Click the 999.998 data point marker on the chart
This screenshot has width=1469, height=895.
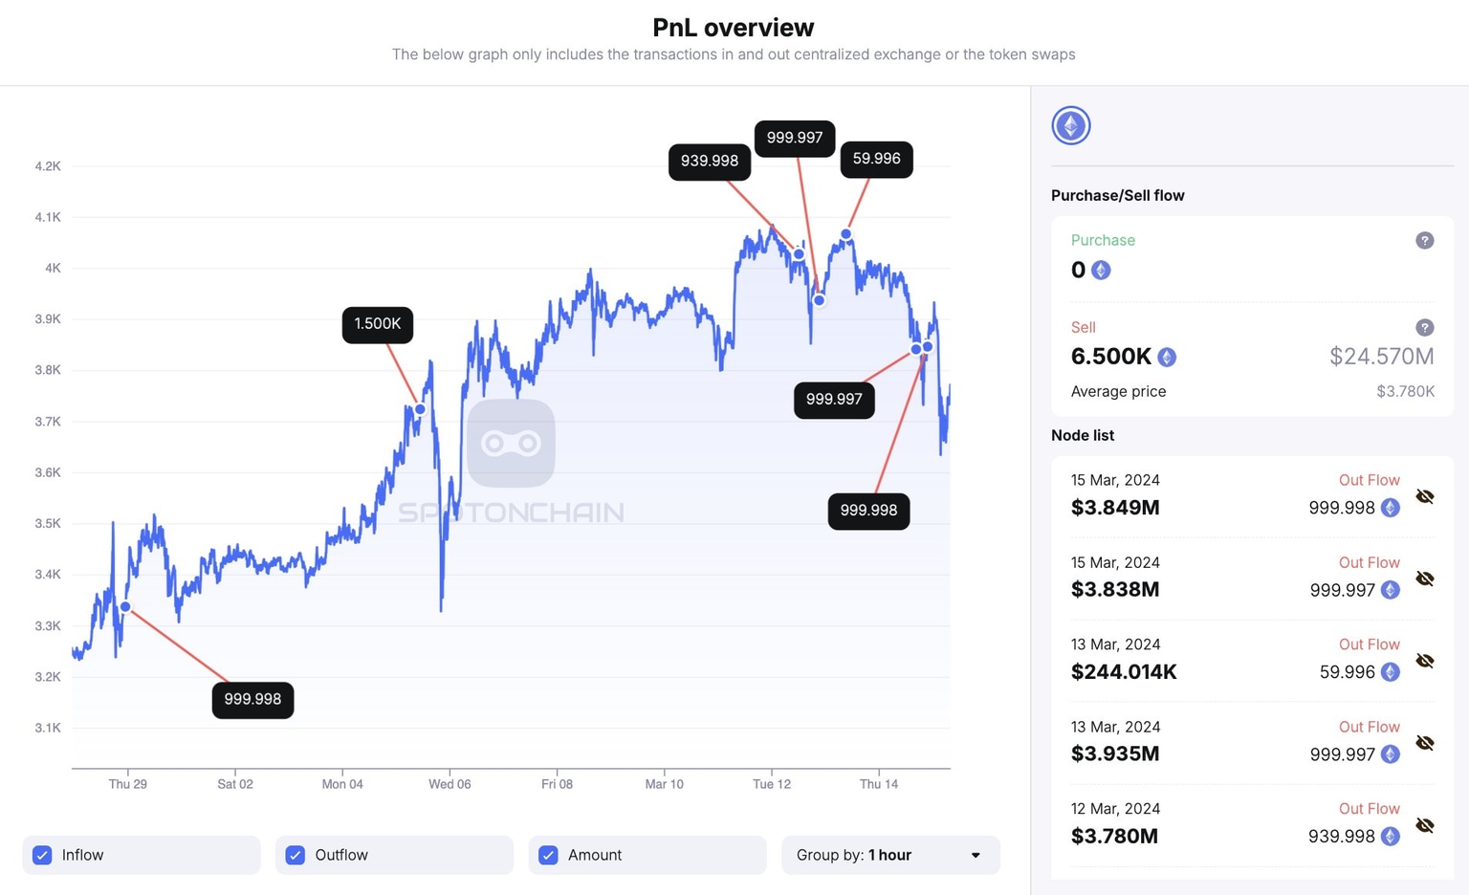coord(125,606)
